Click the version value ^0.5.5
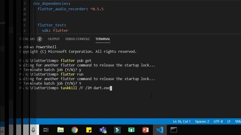This screenshot has width=241, height=135. (97, 9)
